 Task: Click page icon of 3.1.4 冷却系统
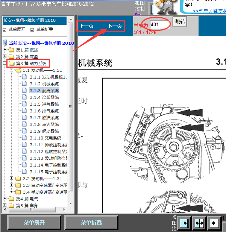click(x=24, y=97)
